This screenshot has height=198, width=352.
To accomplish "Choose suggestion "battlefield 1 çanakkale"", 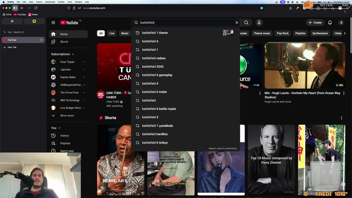I will click(x=186, y=126).
